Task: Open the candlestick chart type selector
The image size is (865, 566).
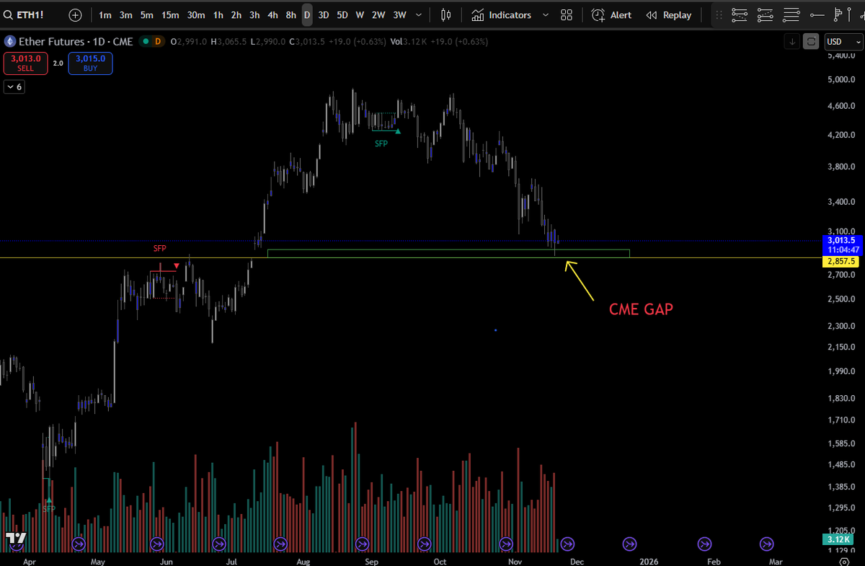Action: click(446, 14)
